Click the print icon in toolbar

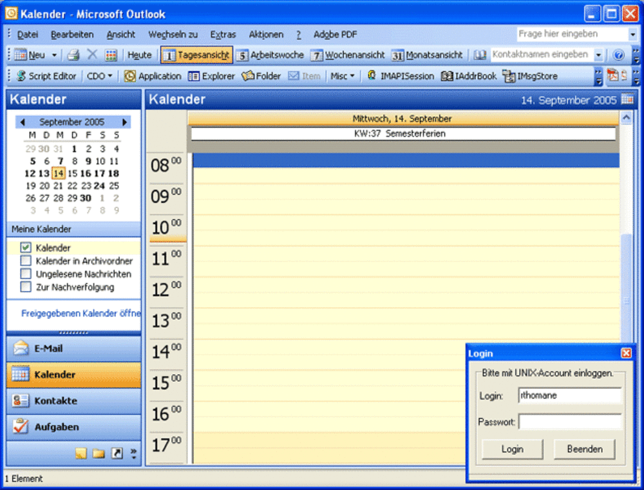pyautogui.click(x=73, y=55)
